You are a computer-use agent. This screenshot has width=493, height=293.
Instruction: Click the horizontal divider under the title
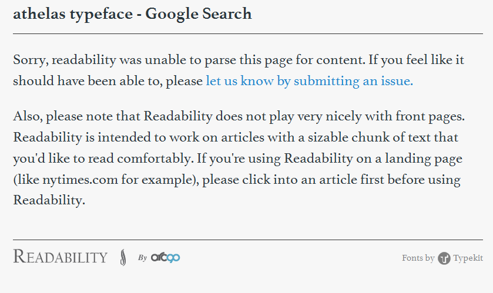coord(247,34)
